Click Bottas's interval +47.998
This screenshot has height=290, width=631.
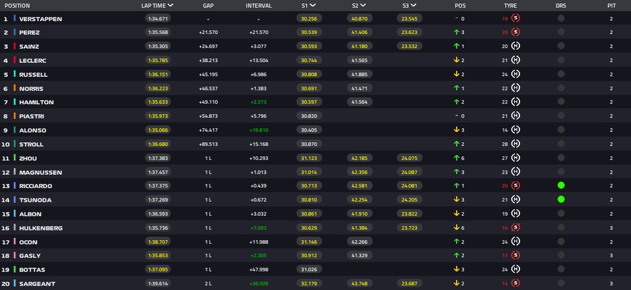tap(259, 270)
